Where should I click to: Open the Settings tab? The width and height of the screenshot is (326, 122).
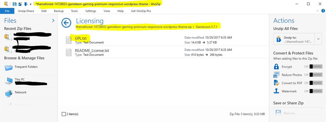point(91,11)
